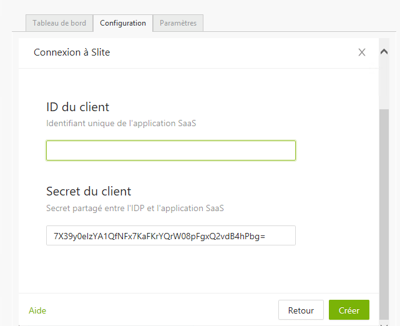Click the scroll up arrow icon
The image size is (400, 326).
384,52
